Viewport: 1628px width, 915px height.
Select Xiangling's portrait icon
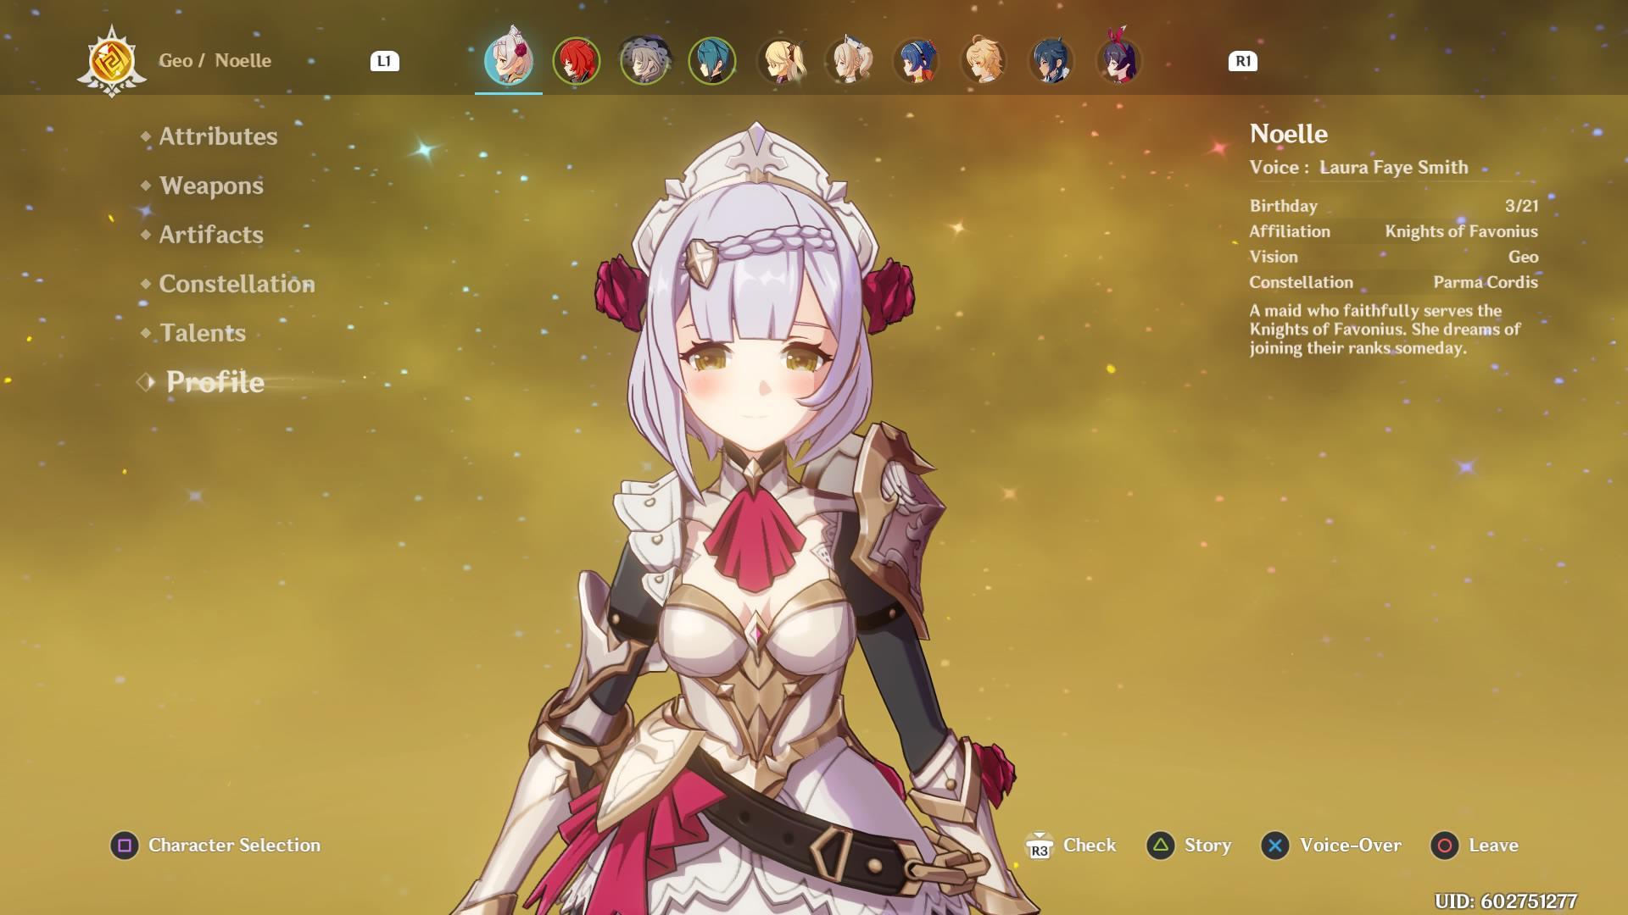916,61
